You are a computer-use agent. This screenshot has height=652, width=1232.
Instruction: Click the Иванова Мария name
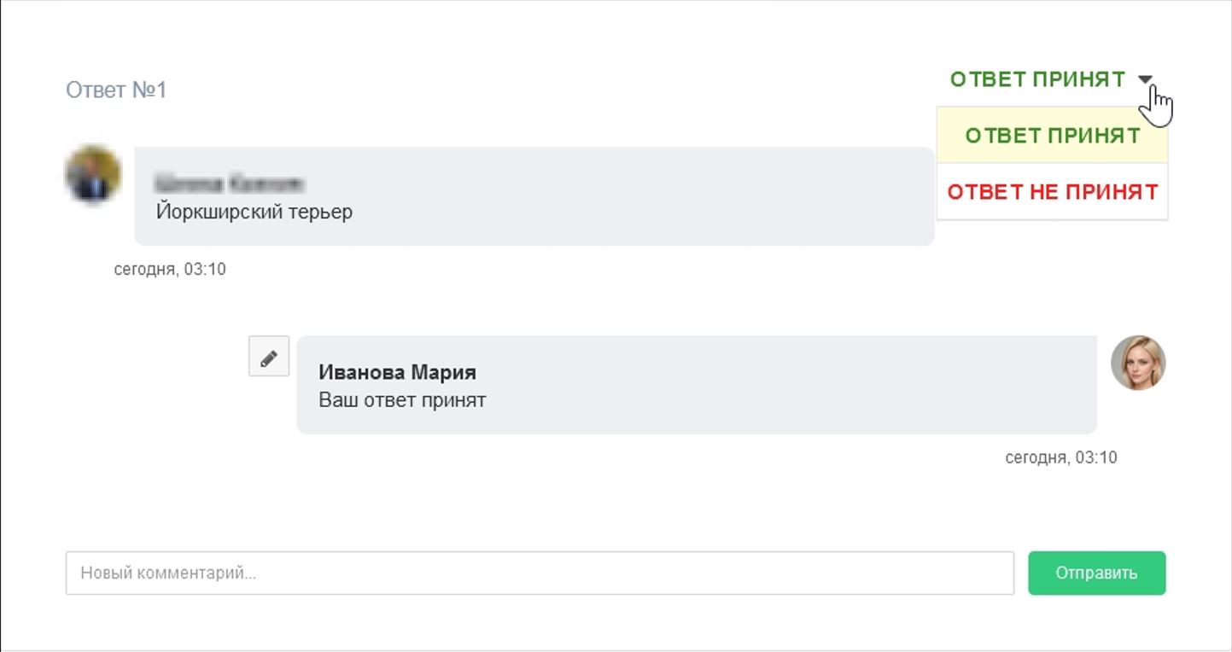[397, 372]
